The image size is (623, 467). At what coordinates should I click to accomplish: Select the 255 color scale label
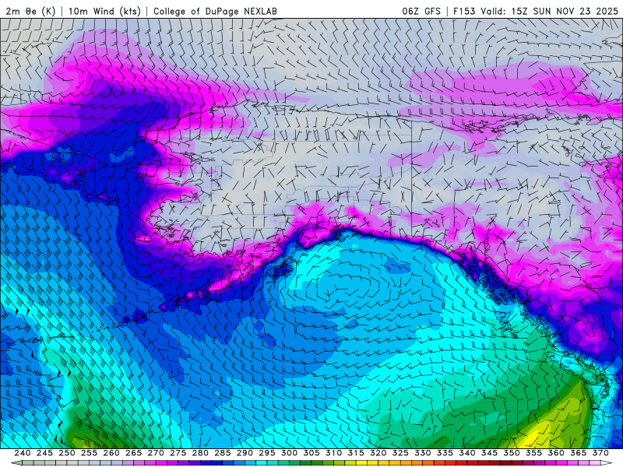89,453
